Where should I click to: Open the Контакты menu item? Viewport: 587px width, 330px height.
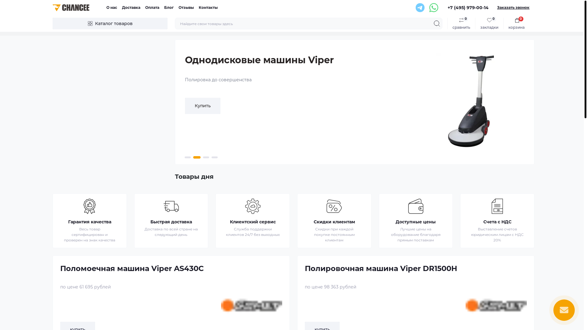208,8
